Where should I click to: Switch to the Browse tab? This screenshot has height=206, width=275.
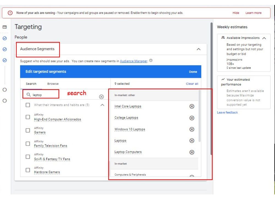point(53,84)
